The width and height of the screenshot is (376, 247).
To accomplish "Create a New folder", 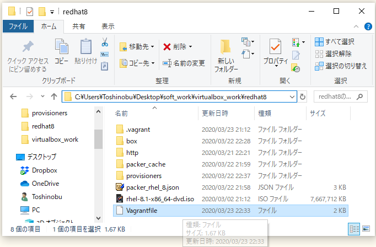I will coord(225,56).
